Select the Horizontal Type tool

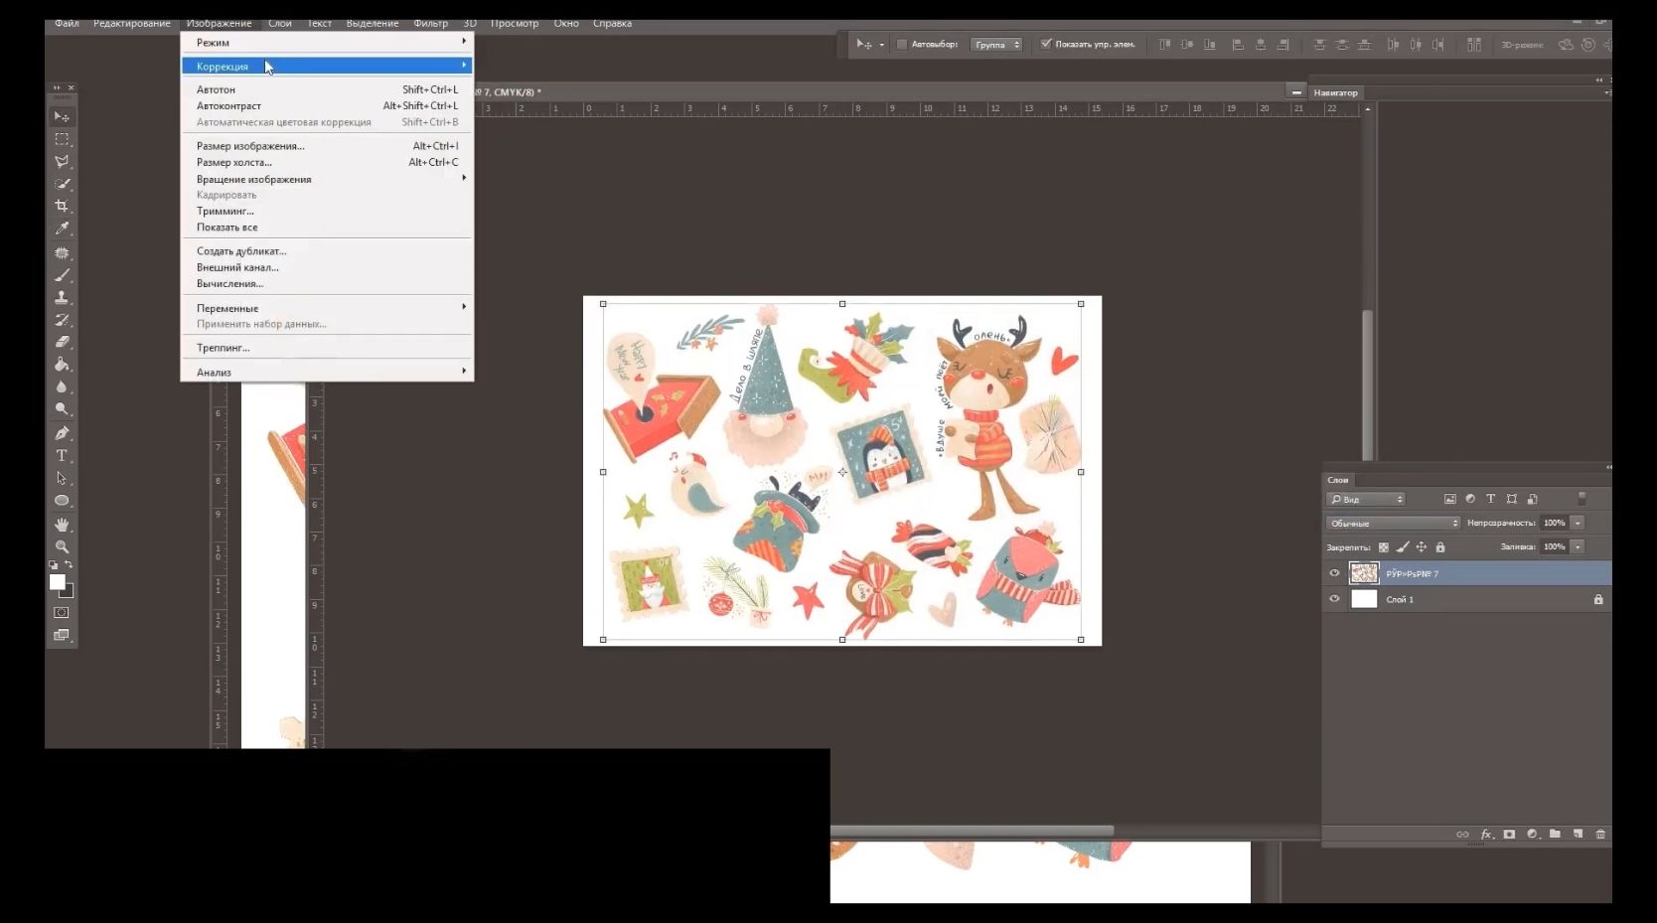click(62, 456)
